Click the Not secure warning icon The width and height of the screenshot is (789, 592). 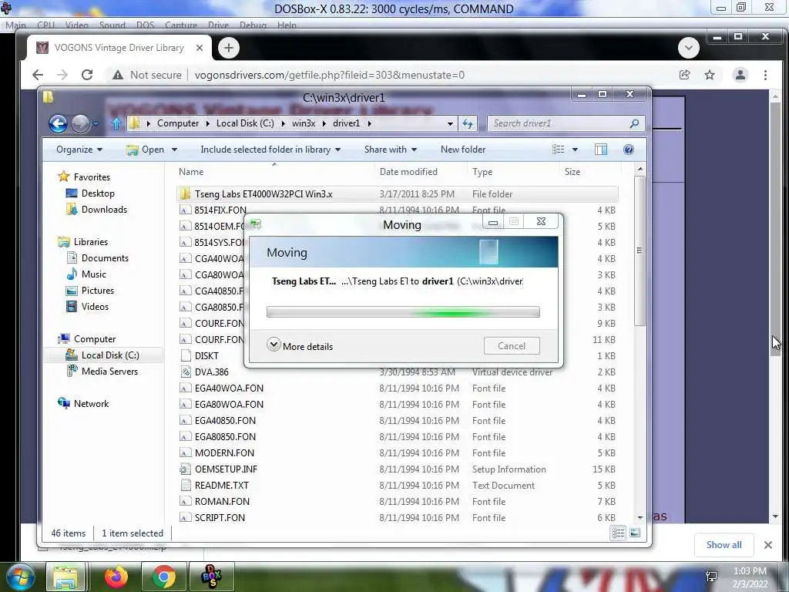(x=118, y=75)
